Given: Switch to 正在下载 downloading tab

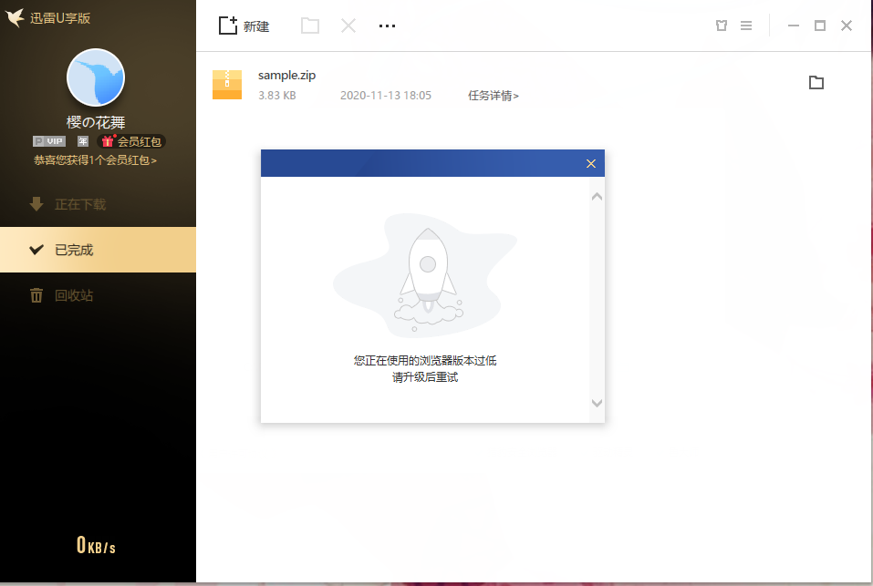Looking at the screenshot, I should 79,204.
